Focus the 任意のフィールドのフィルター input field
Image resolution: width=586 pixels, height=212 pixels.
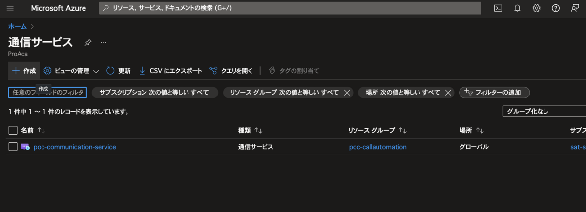coord(48,93)
